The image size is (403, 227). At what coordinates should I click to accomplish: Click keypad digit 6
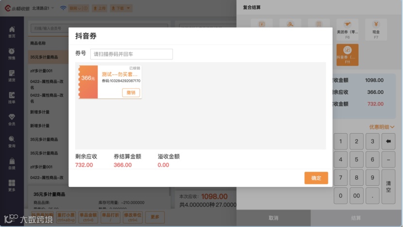(372, 160)
